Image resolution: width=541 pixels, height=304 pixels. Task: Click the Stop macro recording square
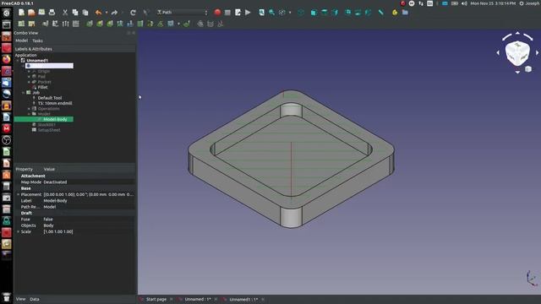click(x=227, y=13)
